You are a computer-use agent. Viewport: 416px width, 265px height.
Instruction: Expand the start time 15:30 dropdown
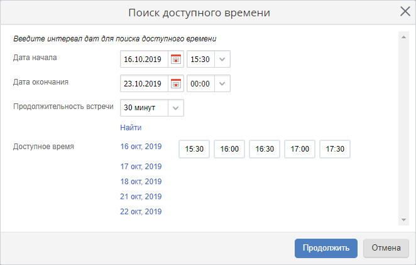click(222, 59)
